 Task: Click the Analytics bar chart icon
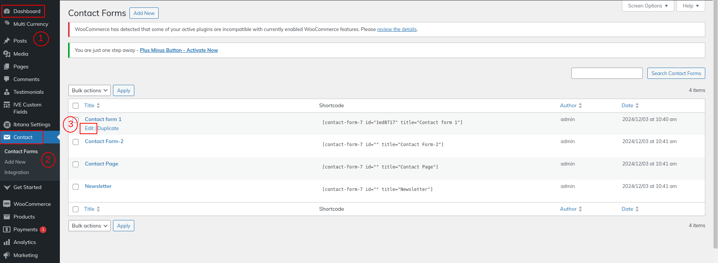[x=7, y=242]
